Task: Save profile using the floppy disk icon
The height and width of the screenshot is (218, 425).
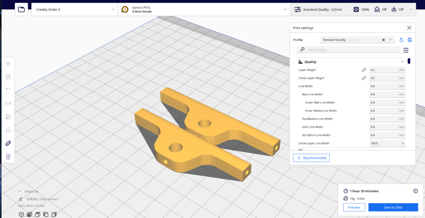Action: (410, 40)
